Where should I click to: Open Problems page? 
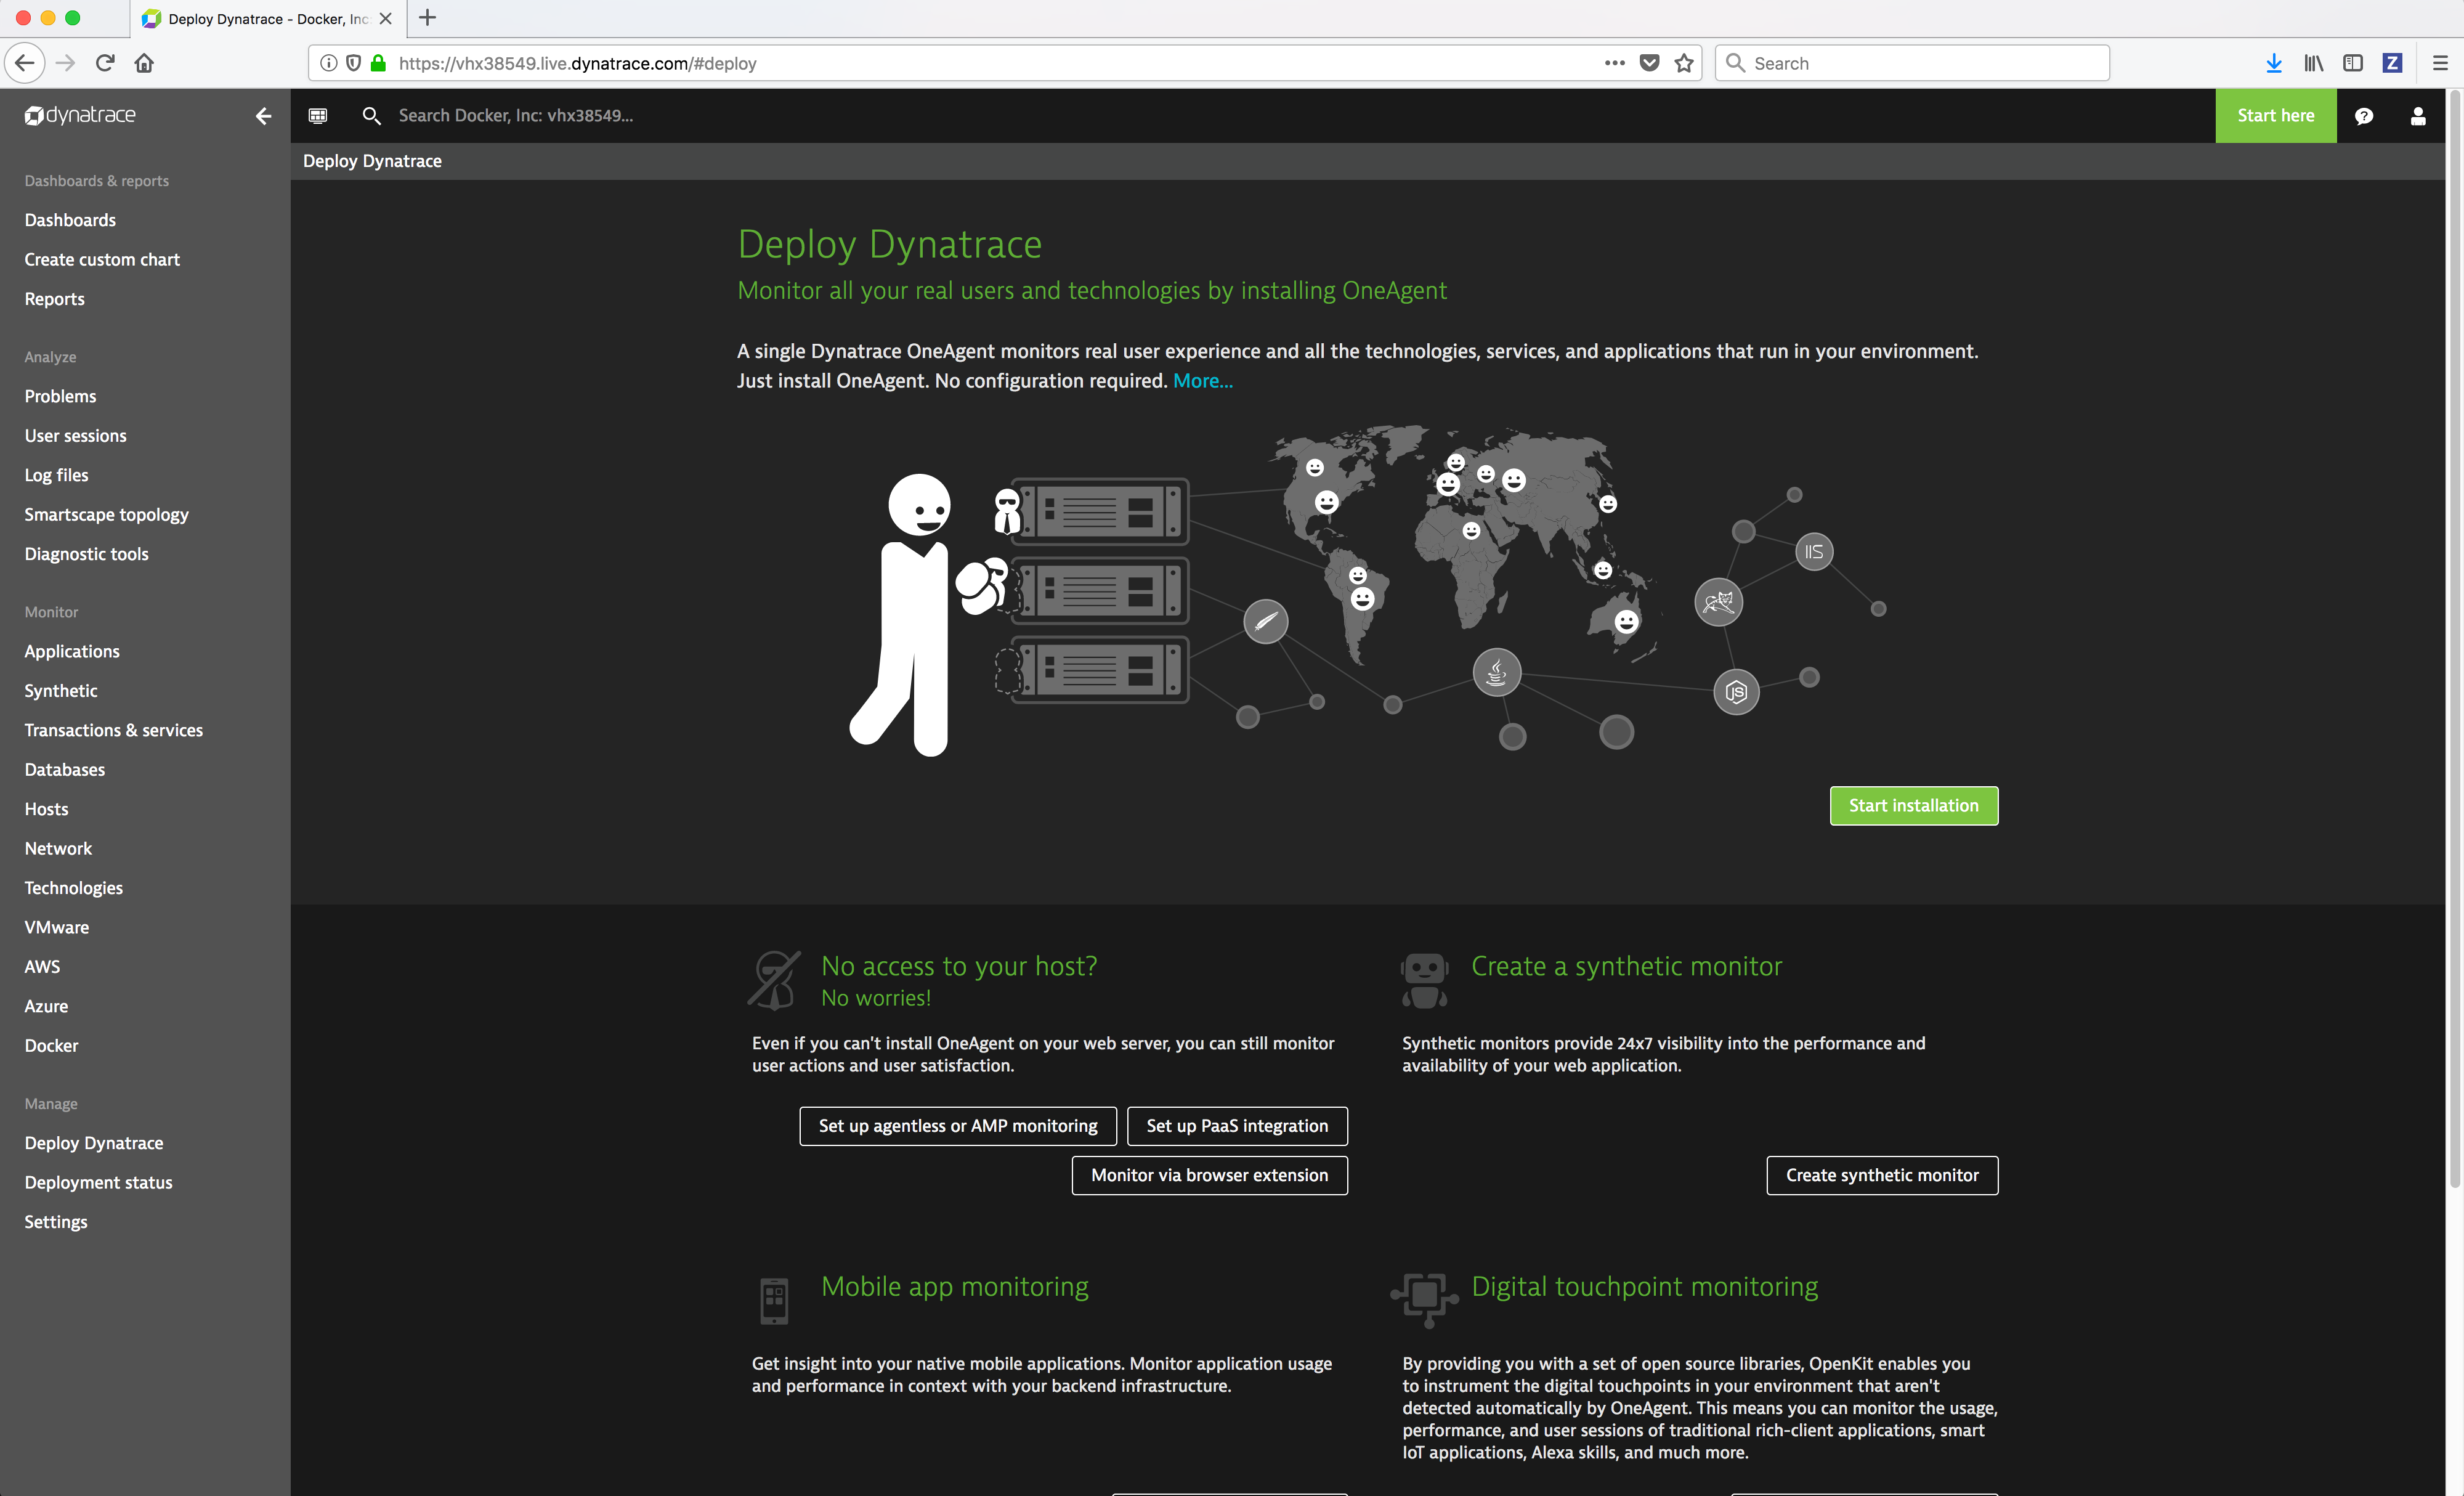pos(60,396)
